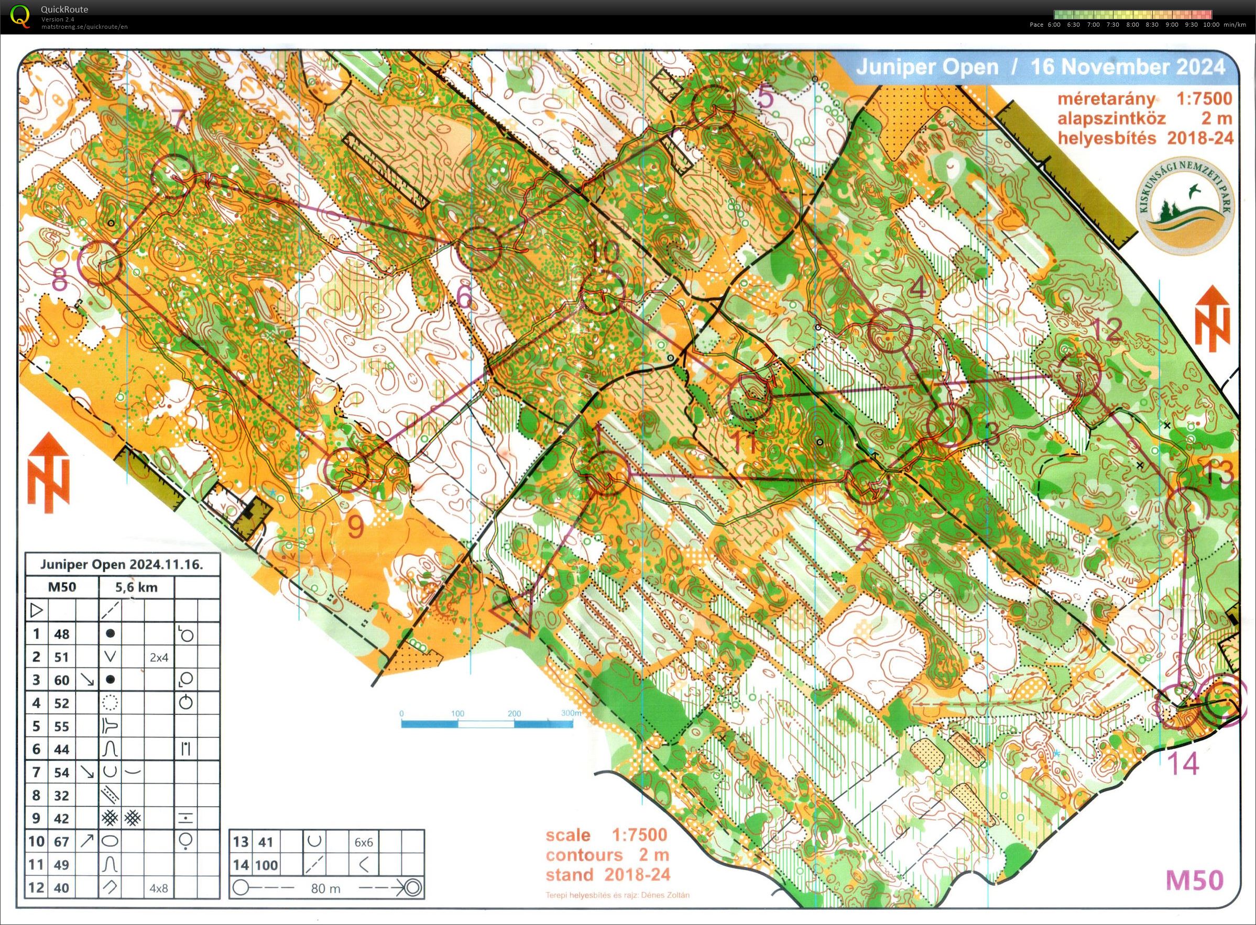
Task: Click control code 44 in row 6
Action: pos(62,749)
